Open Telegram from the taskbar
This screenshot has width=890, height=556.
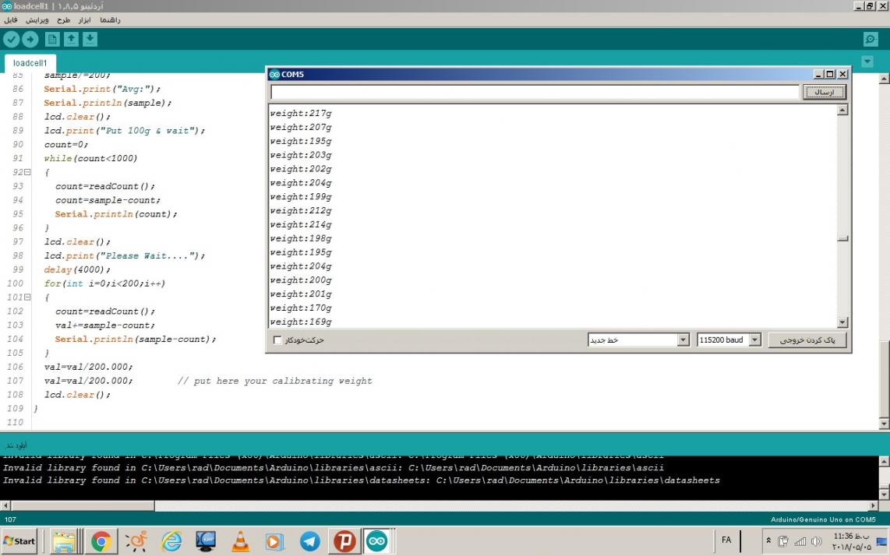[x=309, y=540]
